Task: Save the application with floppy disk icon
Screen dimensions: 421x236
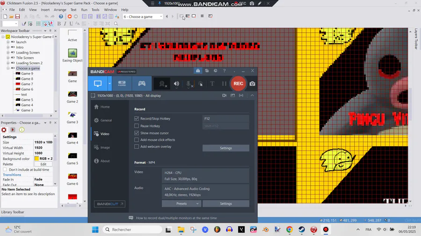Action: (x=17, y=17)
